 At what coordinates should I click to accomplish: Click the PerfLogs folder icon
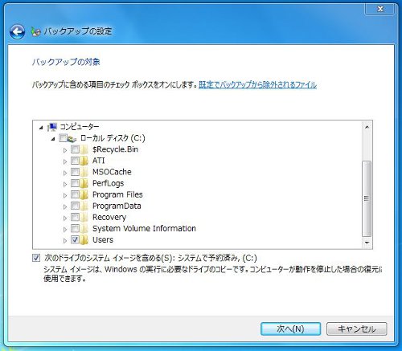(84, 183)
